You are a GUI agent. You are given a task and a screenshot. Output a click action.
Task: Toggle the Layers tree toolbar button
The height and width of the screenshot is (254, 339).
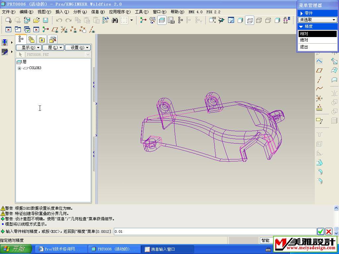(162, 21)
